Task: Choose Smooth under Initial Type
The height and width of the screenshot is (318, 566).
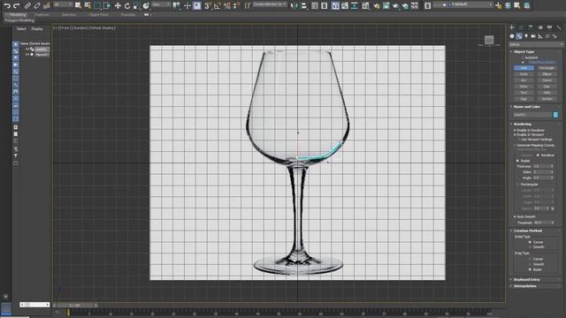Action: (531, 247)
